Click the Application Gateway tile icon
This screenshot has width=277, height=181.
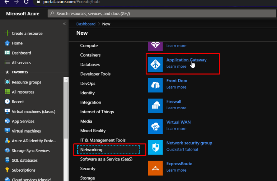click(155, 65)
